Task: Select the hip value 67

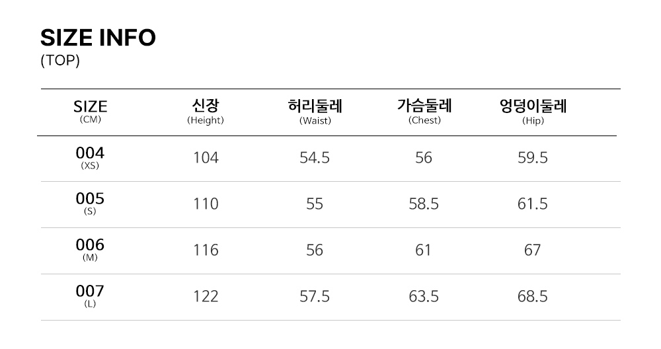Action: tap(532, 251)
